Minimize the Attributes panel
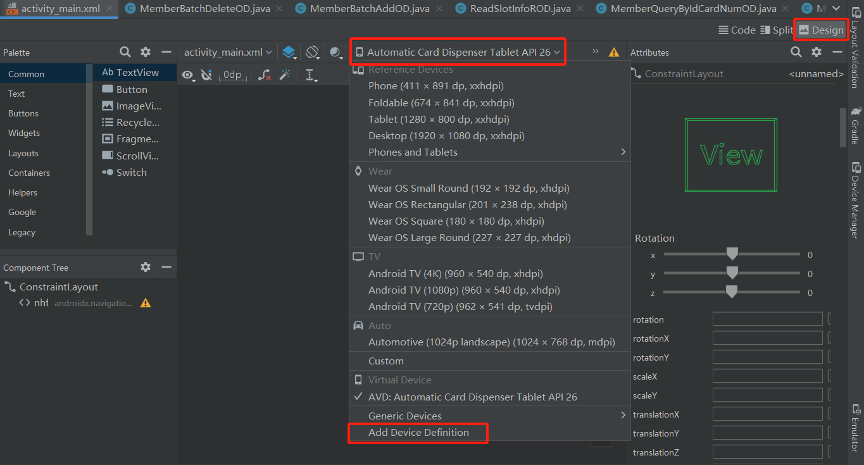 (x=837, y=52)
